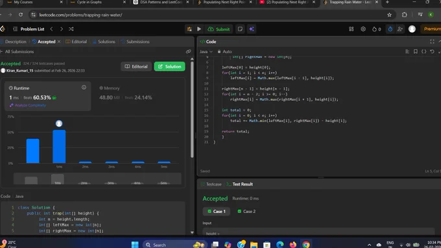
Task: Open the AI sparkle assistant icon
Action: (252, 29)
